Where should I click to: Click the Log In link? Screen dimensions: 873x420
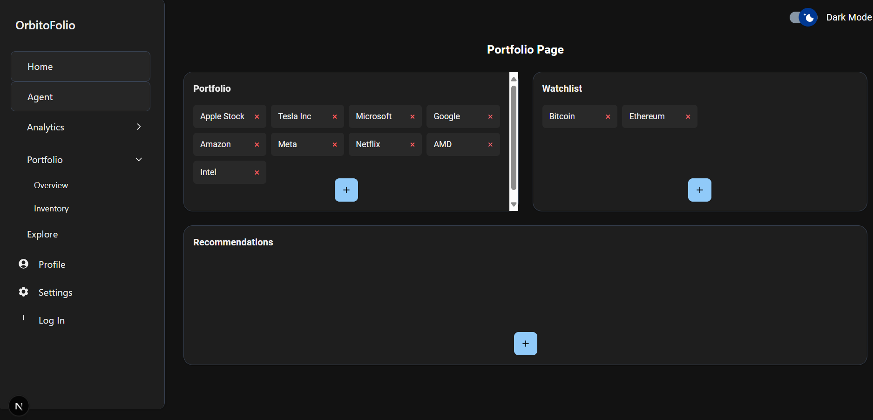pos(52,320)
